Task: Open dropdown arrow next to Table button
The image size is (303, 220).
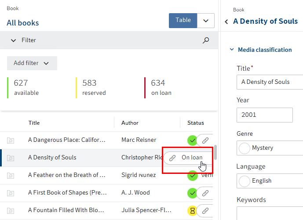Action: tap(206, 21)
